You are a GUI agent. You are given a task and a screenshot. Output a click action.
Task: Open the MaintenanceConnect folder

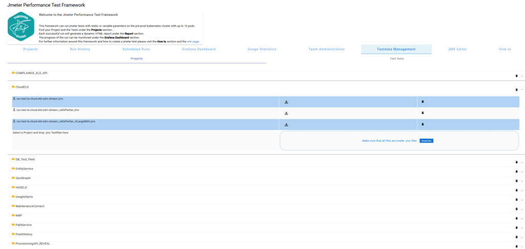pyautogui.click(x=28, y=206)
